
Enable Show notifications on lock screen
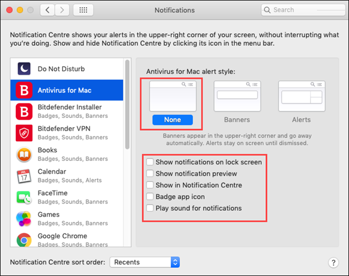click(x=150, y=162)
